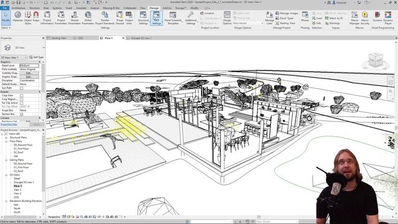Click the Detail Level value field
The width and height of the screenshot is (398, 224).
(x=29, y=65)
